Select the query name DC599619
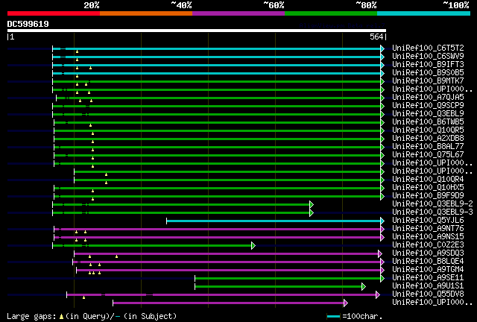The image size is (477, 322). [x=28, y=24]
